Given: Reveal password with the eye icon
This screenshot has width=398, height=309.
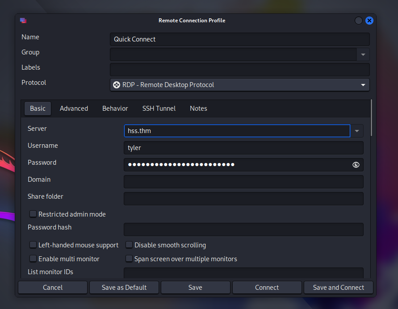Looking at the screenshot, I should [356, 165].
